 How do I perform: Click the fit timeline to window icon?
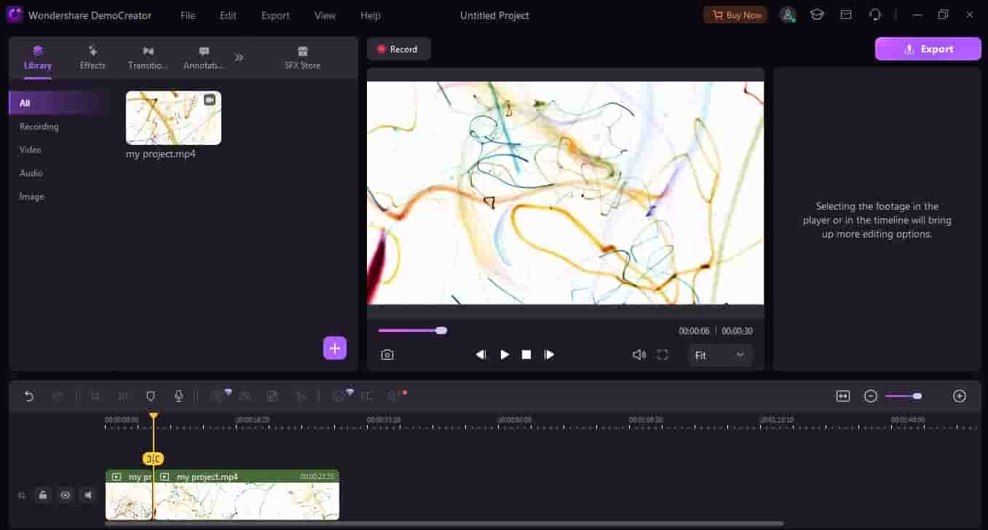843,396
